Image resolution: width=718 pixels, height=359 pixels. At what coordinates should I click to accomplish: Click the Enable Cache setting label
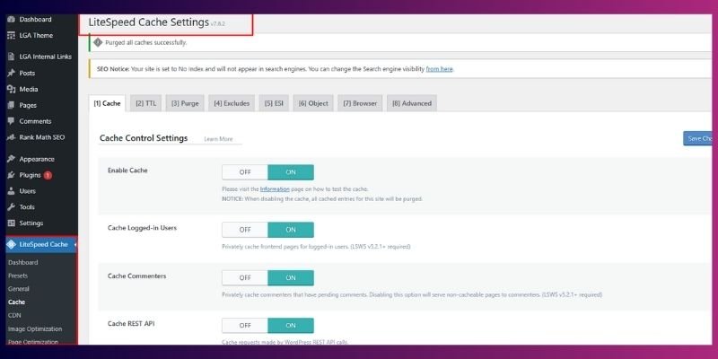tap(127, 171)
